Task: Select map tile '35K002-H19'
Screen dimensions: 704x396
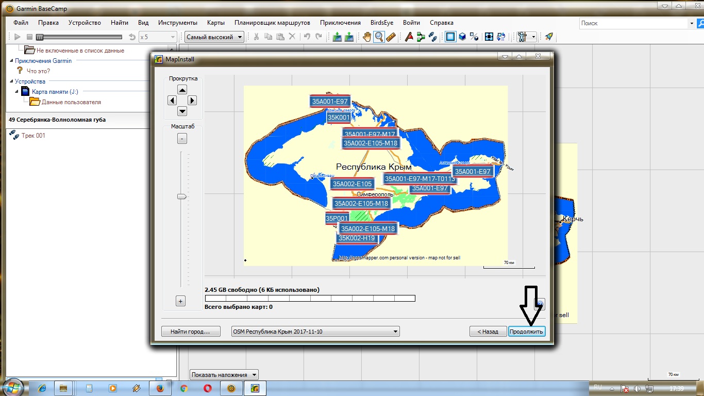Action: [x=357, y=238]
